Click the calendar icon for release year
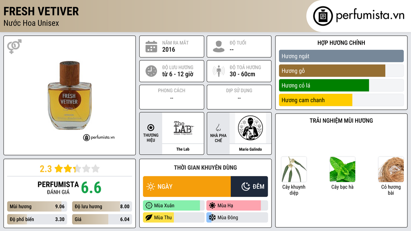The width and height of the screenshot is (411, 231). click(151, 47)
